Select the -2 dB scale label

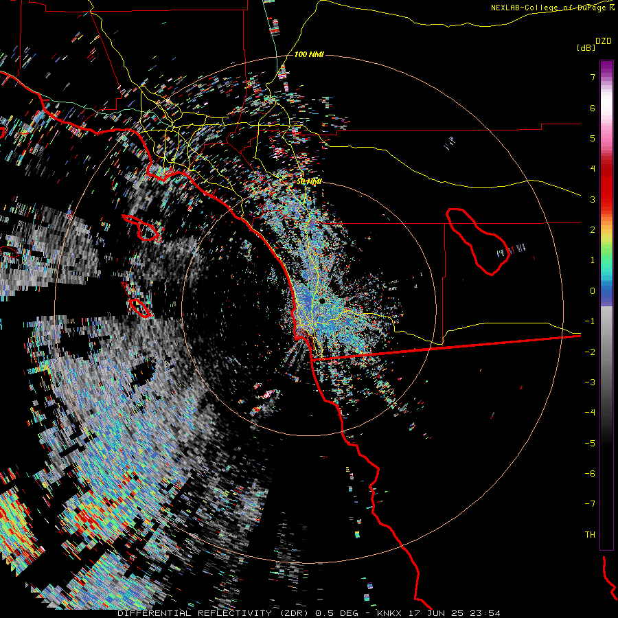click(590, 352)
